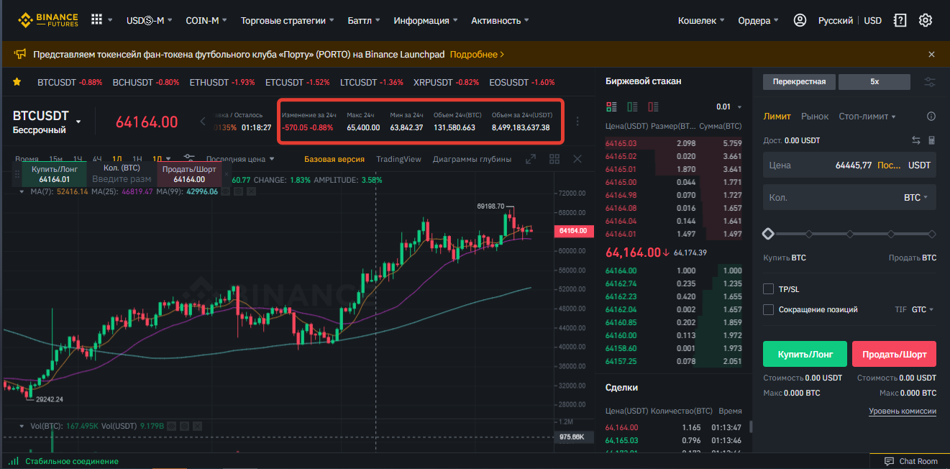Open the more options kebab beside volume stats
Screen dimensions: 950x469
coord(577,122)
